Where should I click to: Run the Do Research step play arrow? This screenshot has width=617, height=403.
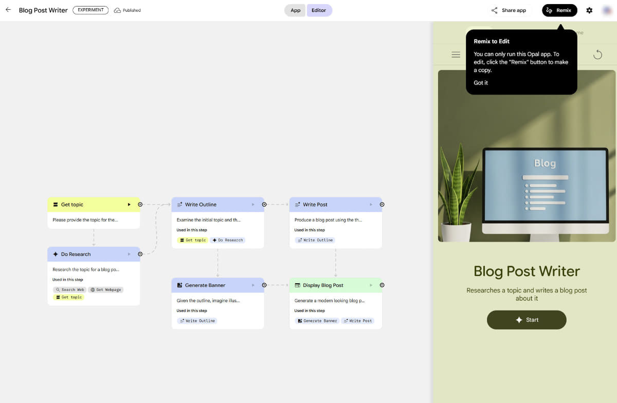129,254
